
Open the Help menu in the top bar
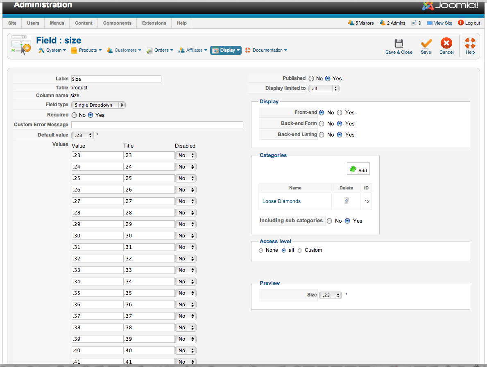(x=182, y=23)
